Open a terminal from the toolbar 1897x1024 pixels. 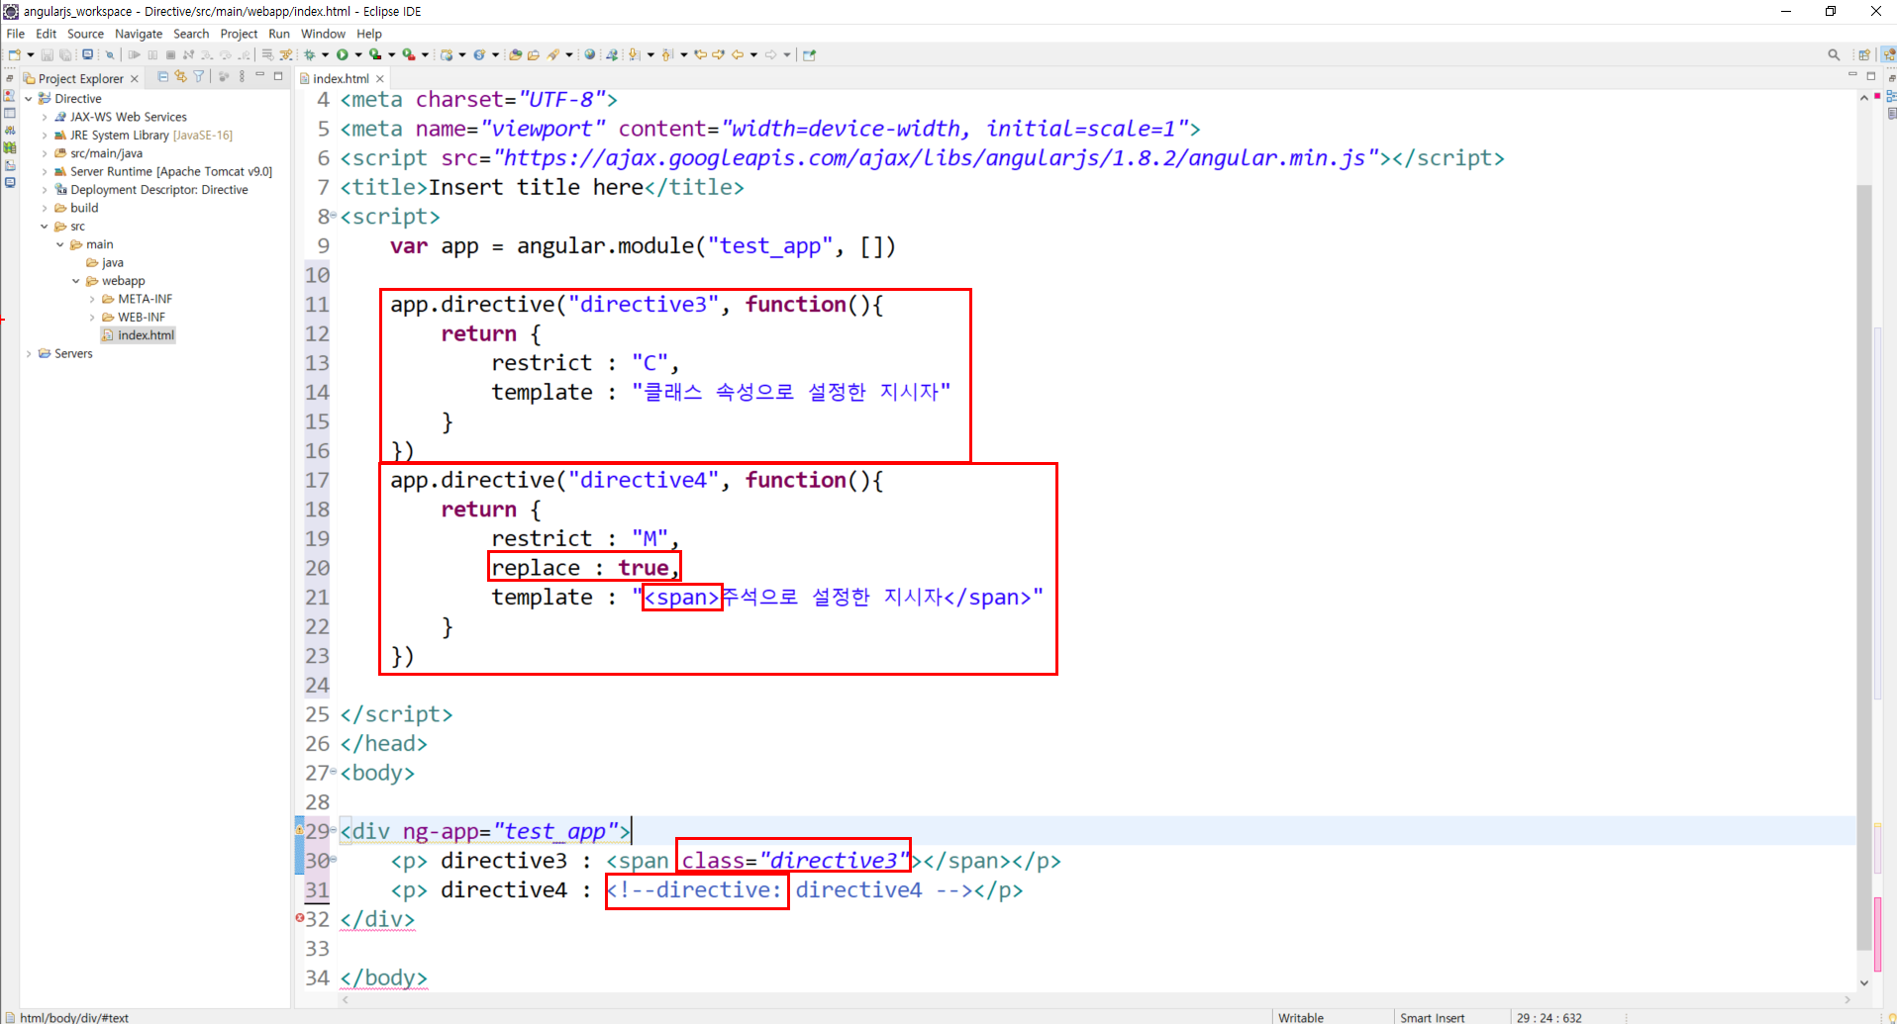(x=87, y=54)
